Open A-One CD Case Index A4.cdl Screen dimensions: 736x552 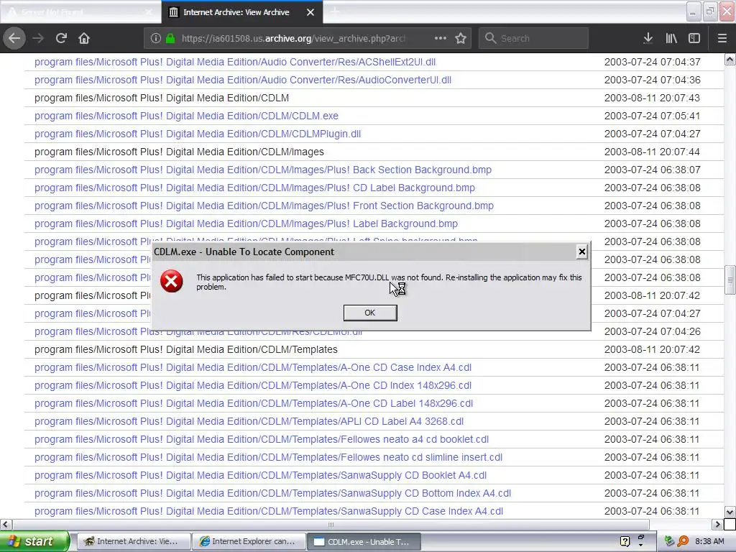[253, 367]
